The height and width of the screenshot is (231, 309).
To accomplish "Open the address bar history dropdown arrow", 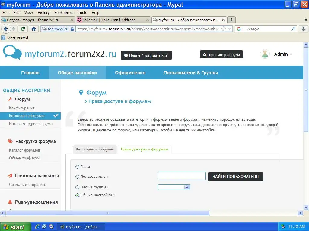I will coord(229,29).
